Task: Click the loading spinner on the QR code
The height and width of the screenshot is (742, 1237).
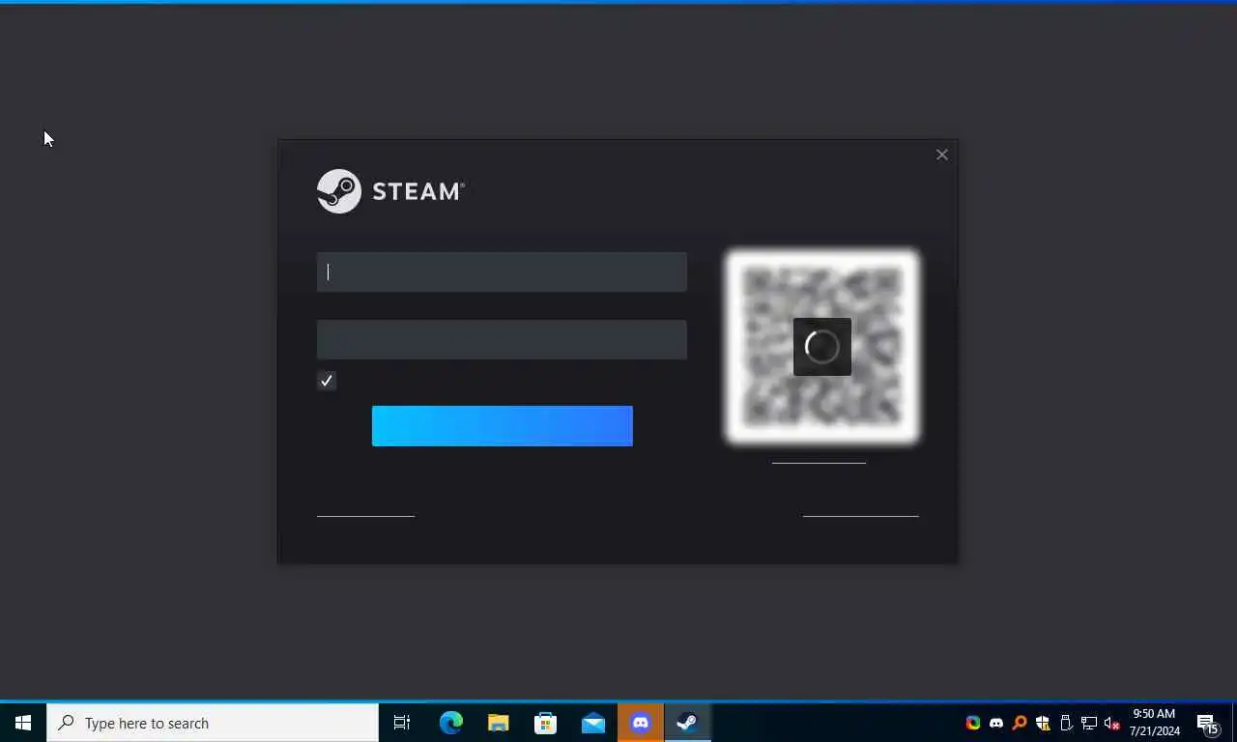Action: [822, 347]
